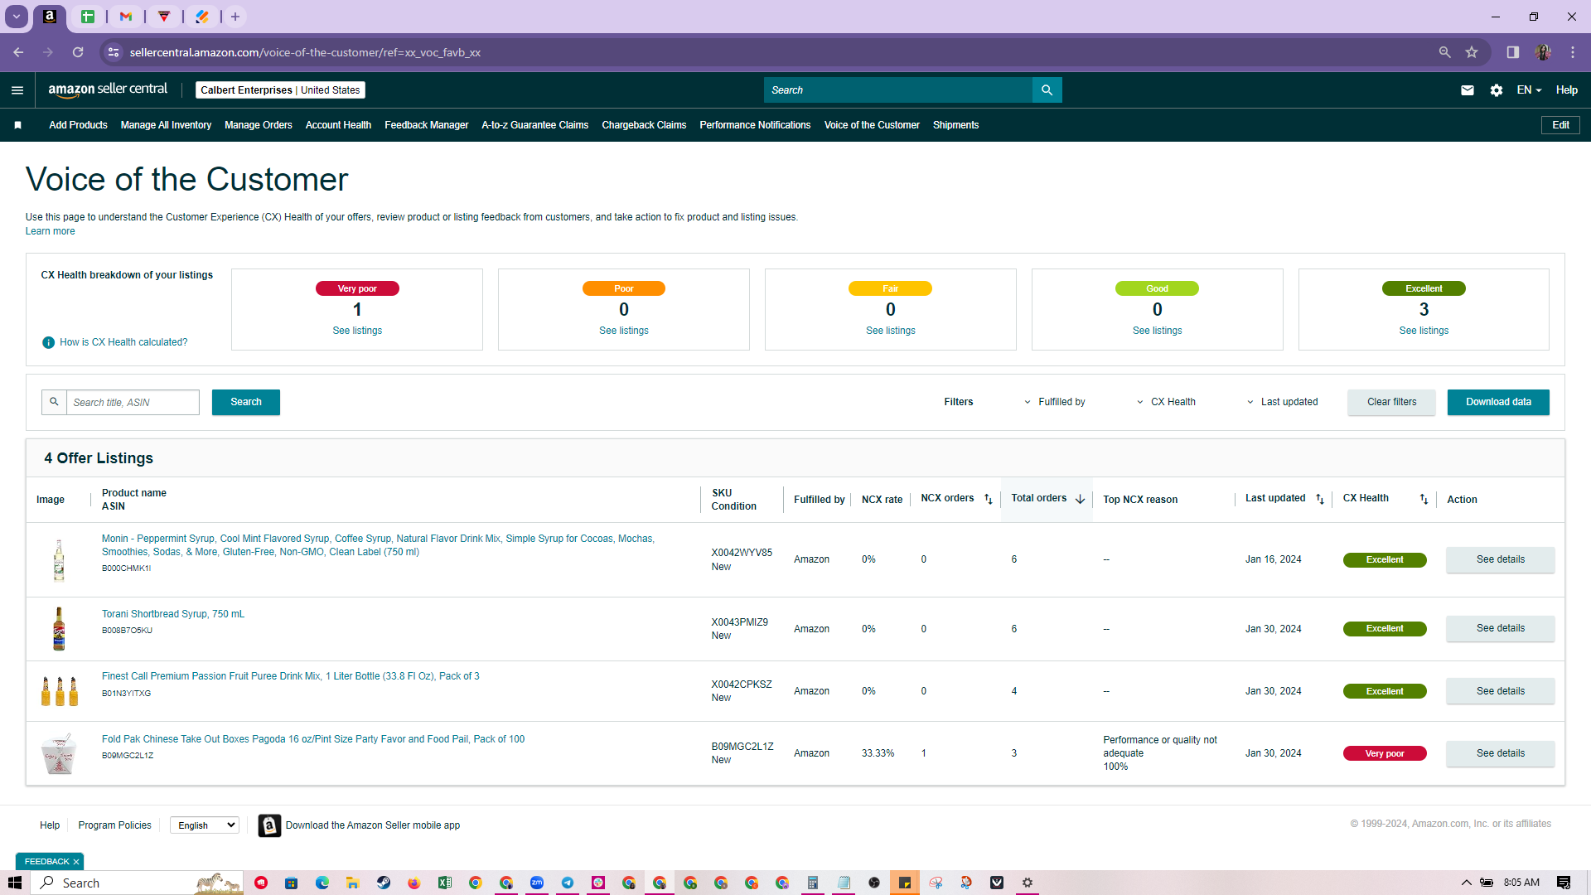The height and width of the screenshot is (895, 1591).
Task: Click the teal Search button next to the title field
Action: pyautogui.click(x=246, y=402)
